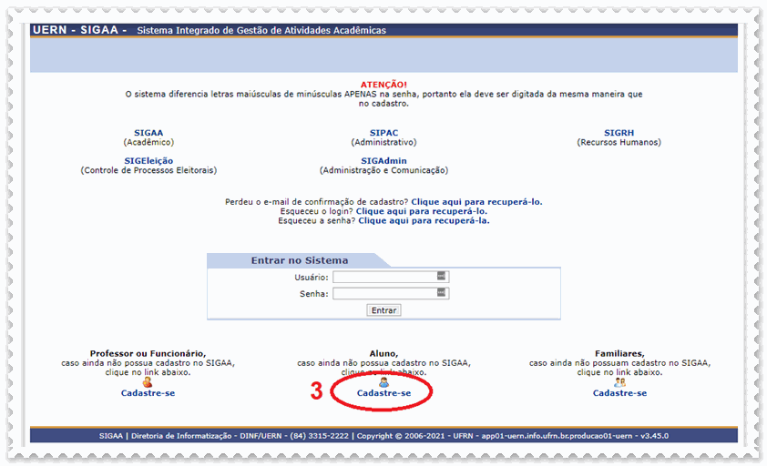Open the SIGEleição link
Screen dimensions: 767x466
coord(148,161)
